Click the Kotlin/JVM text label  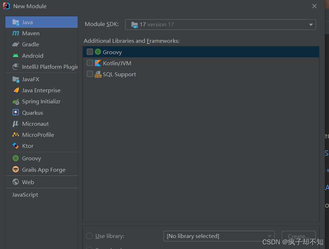(117, 63)
